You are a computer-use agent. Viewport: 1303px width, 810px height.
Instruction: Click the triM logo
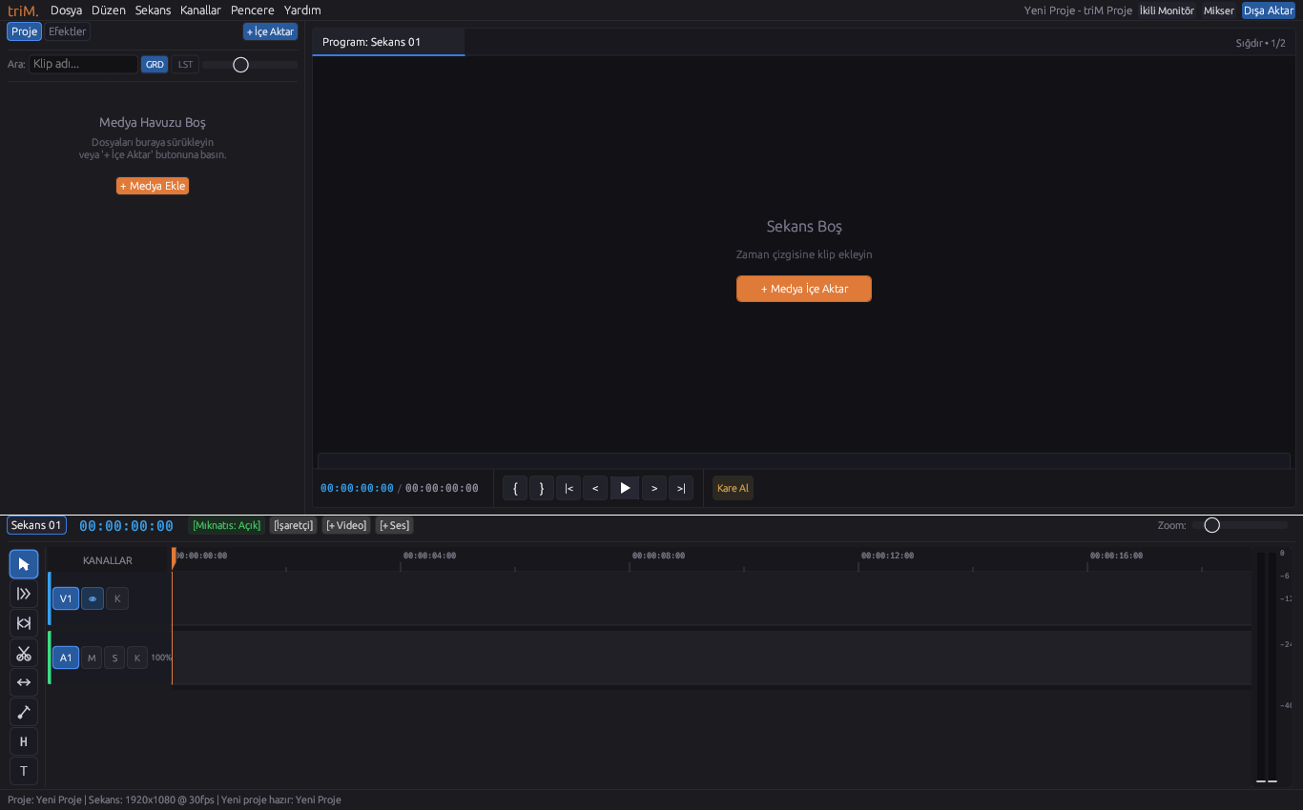coord(23,10)
